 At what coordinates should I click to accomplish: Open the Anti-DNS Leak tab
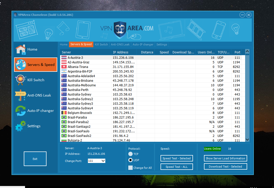(x=120, y=44)
